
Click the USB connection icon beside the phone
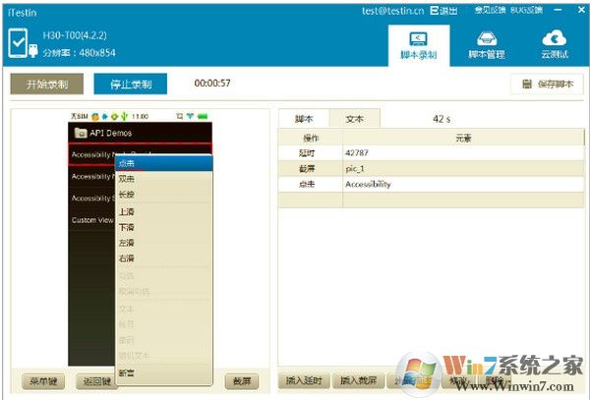point(33,50)
